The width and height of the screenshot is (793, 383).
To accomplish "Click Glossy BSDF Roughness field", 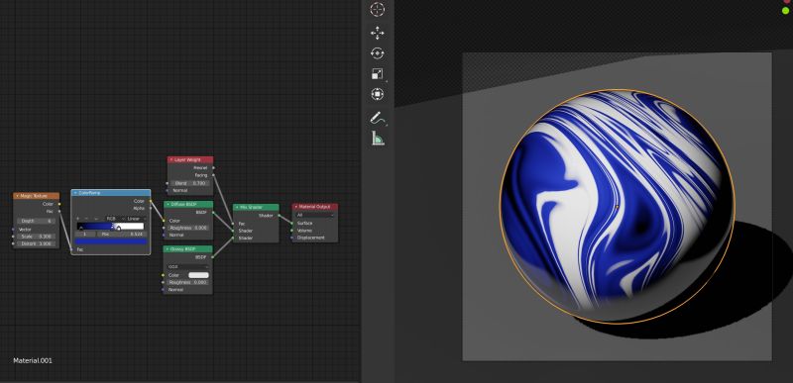I will (x=187, y=283).
